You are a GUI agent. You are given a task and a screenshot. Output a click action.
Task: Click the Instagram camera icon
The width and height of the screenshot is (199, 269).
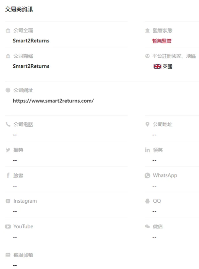click(x=8, y=201)
